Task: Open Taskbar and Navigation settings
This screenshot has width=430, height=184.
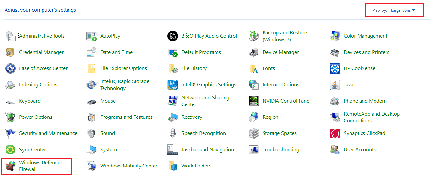Action: (207, 150)
